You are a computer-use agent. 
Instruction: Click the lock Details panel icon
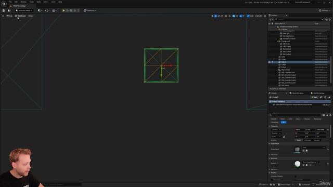click(x=329, y=97)
